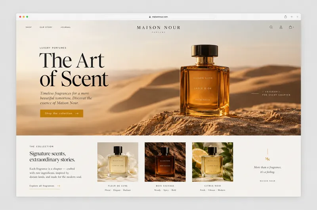This screenshot has width=317, height=210.
Task: Click the padlock icon in address bar
Action: coord(150,17)
